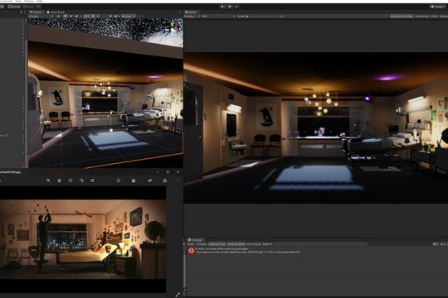Click the reference bedroom photo
Screen dimensions: 448x298
coord(83,239)
